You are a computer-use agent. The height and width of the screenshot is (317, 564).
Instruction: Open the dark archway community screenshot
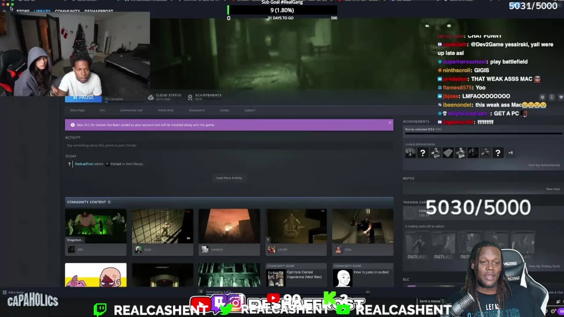click(x=162, y=275)
